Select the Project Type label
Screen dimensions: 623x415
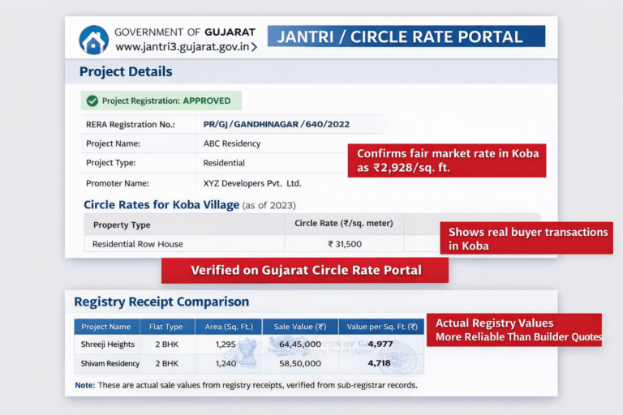pyautogui.click(x=111, y=163)
